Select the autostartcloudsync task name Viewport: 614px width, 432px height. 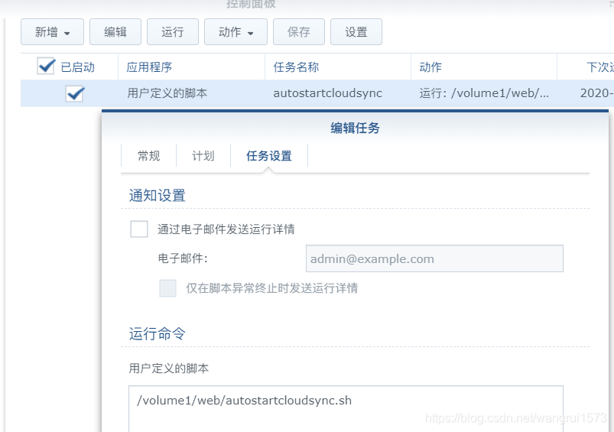point(327,93)
